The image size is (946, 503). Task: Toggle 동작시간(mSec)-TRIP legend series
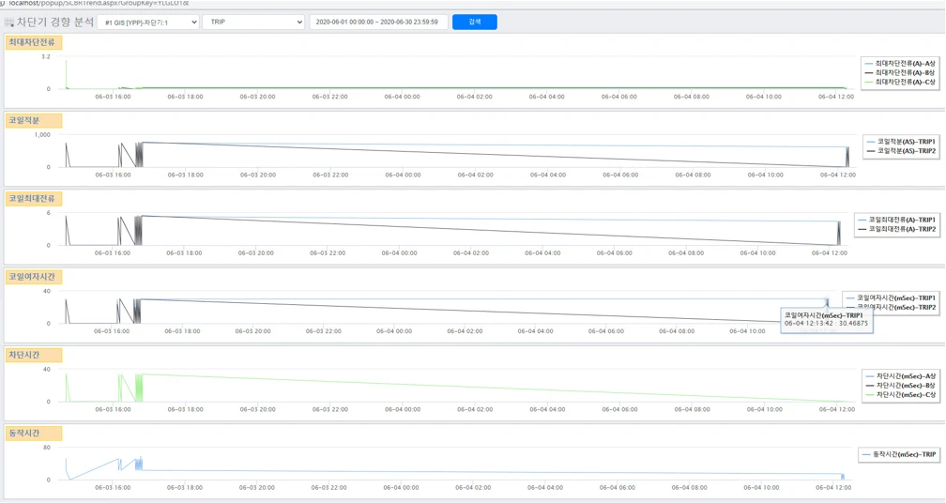pos(899,455)
